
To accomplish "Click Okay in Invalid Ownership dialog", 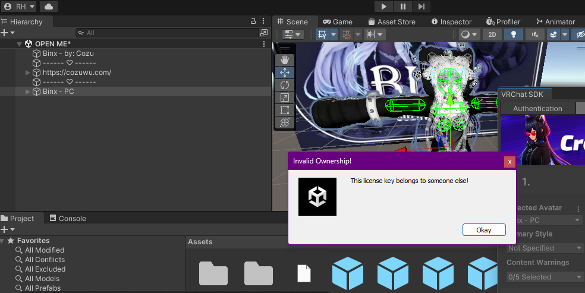I will pyautogui.click(x=484, y=230).
